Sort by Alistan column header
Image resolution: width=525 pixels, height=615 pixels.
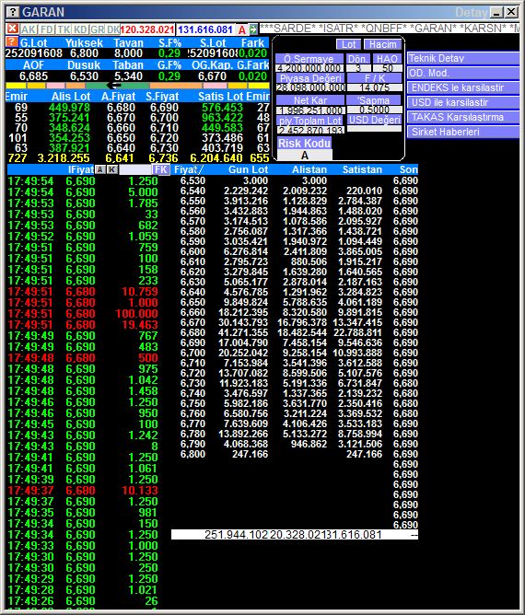309,169
